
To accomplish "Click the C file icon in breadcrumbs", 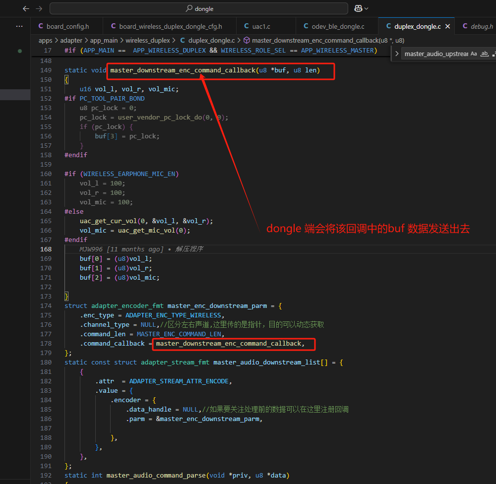I will point(183,41).
